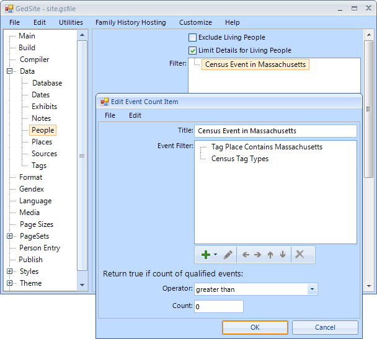Image resolution: width=377 pixels, height=339 pixels.
Task: Click the Cancel button
Action: click(325, 327)
